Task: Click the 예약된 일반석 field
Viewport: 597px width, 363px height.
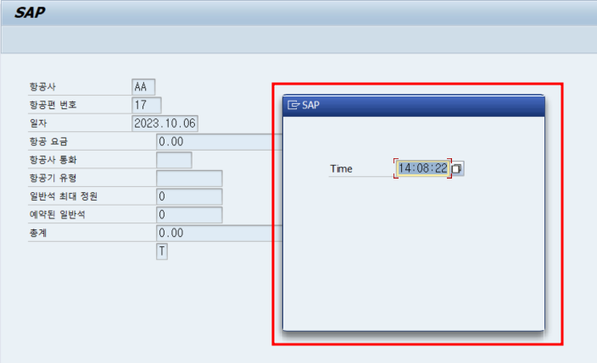Action: point(189,215)
